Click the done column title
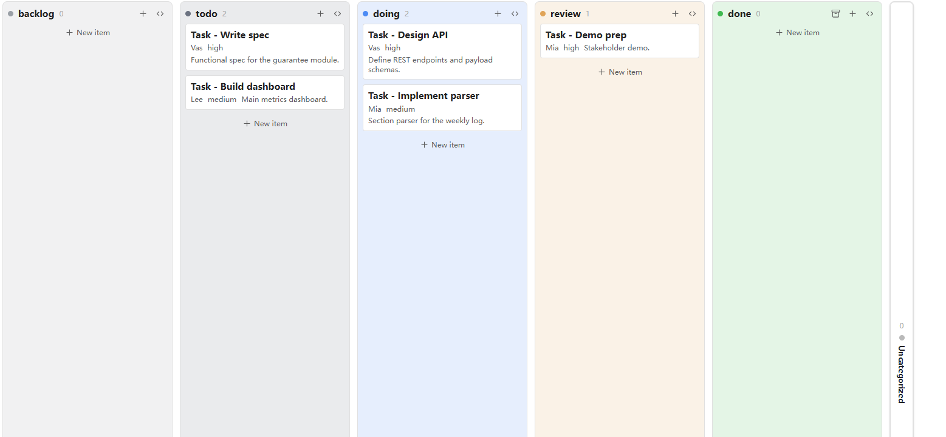 pos(739,14)
